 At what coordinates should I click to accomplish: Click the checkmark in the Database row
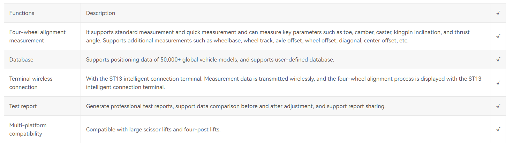pyautogui.click(x=498, y=59)
